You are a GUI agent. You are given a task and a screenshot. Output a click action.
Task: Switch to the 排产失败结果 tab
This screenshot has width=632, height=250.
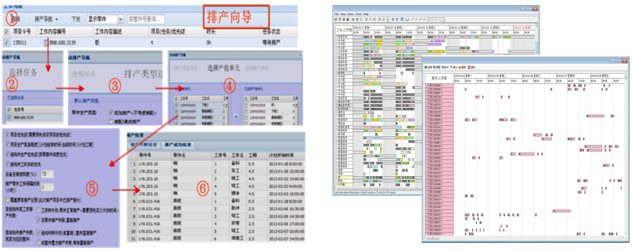pos(145,145)
